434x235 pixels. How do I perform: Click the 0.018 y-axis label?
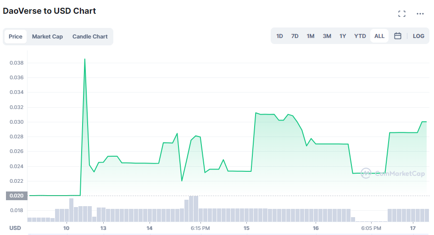(17, 210)
